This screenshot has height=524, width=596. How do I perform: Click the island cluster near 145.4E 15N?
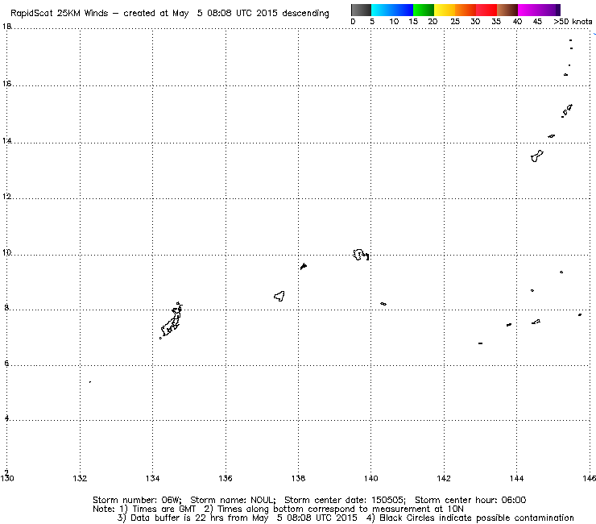point(567,110)
